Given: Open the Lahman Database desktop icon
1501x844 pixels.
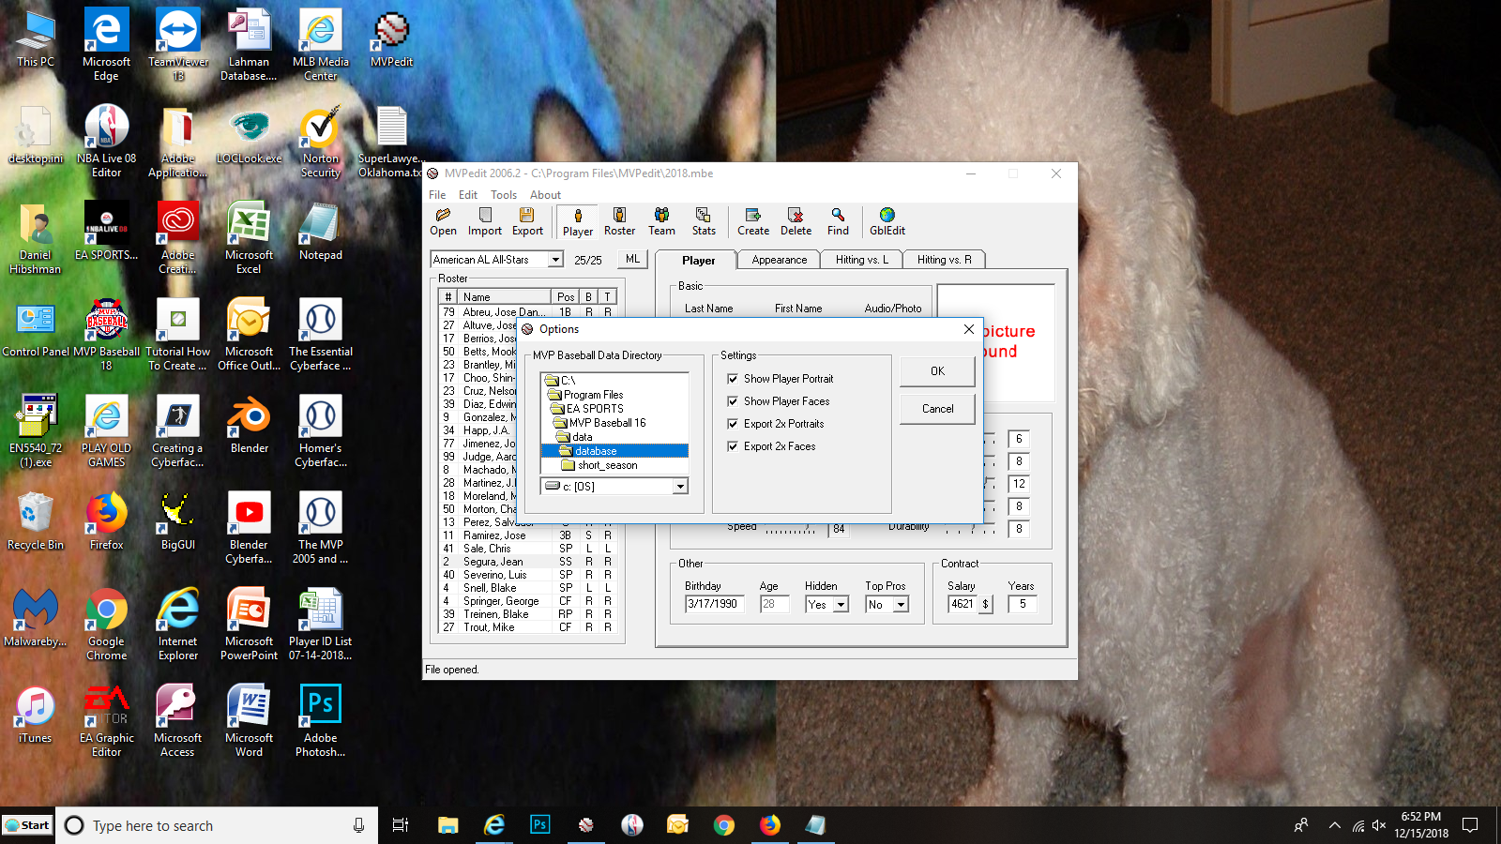Looking at the screenshot, I should 250,45.
